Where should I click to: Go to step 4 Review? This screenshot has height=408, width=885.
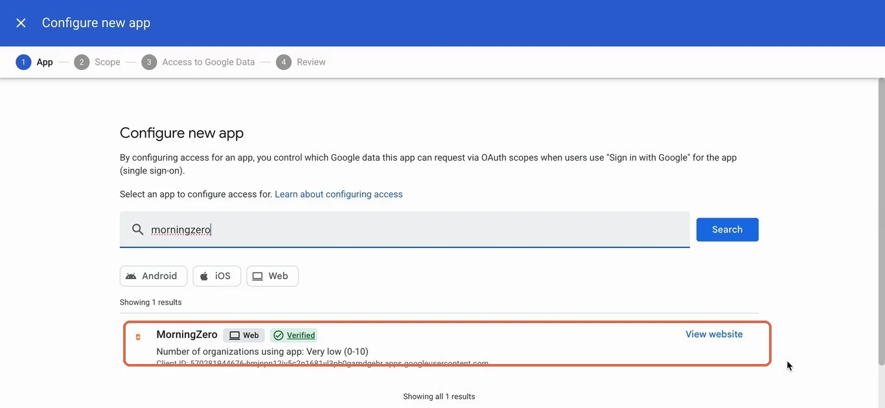[301, 62]
